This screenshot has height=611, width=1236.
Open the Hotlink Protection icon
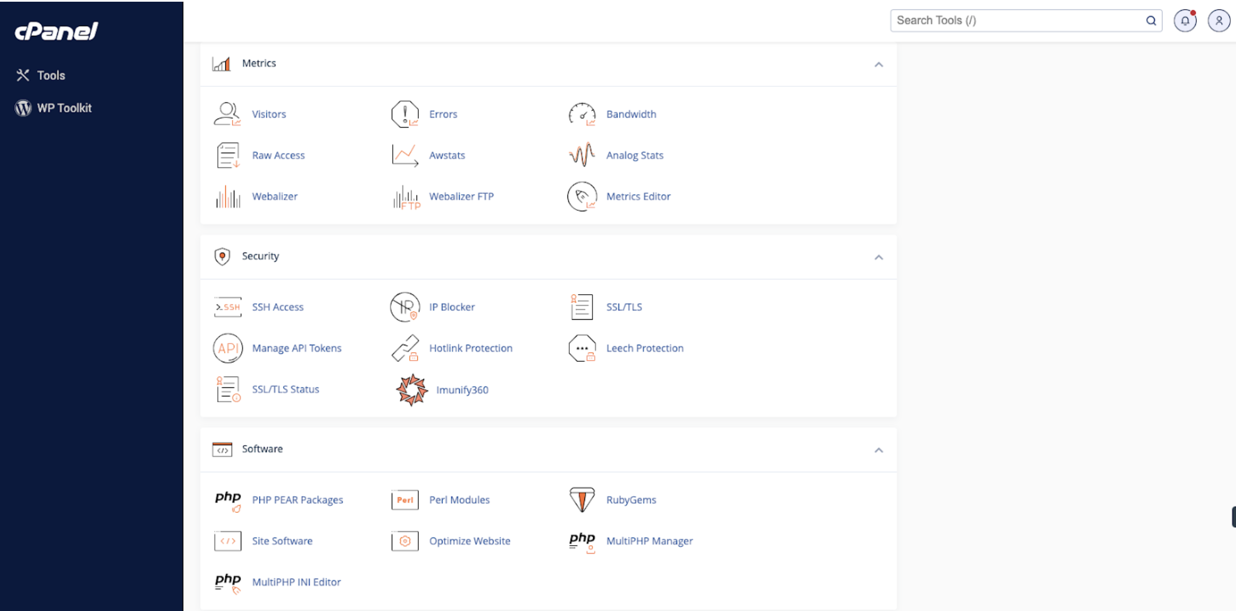tap(405, 348)
